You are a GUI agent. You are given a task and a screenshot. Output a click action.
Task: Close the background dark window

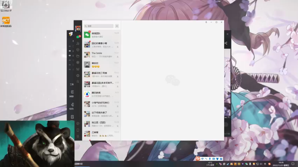coord(228,34)
